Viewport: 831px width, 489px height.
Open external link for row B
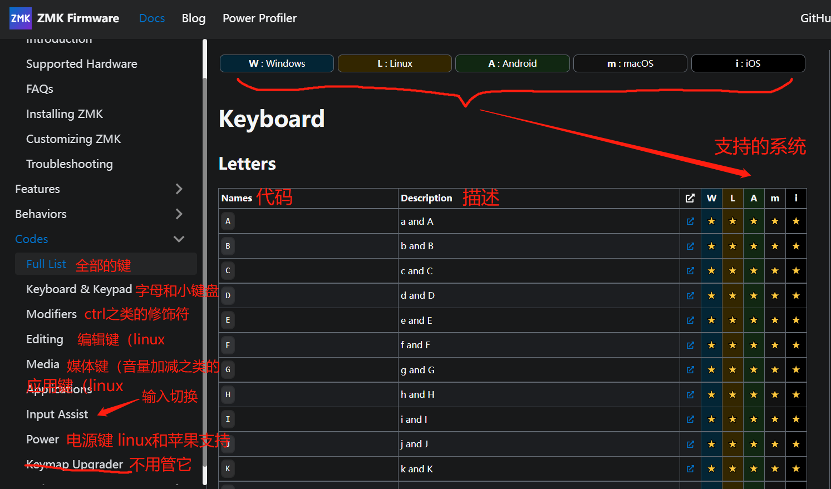point(690,246)
